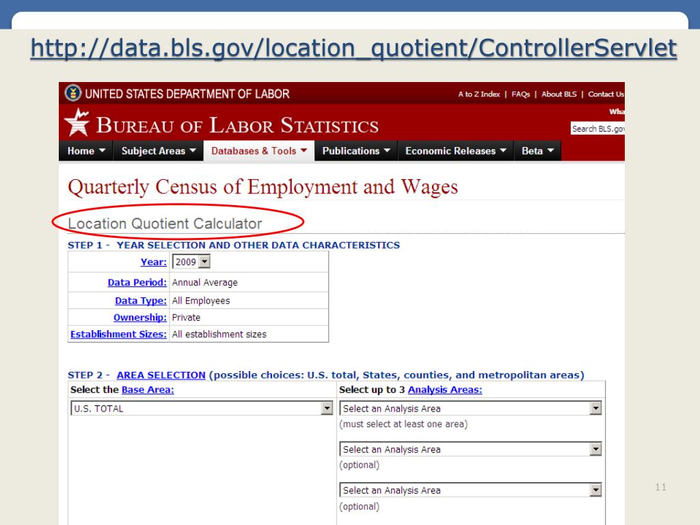Open the Databases & Tools menu
The height and width of the screenshot is (525, 700).
[x=259, y=151]
